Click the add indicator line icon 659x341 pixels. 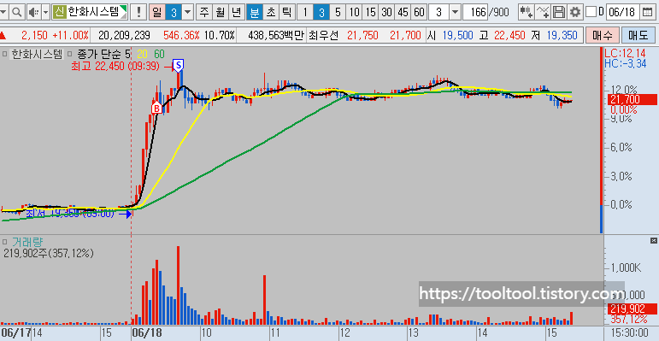tap(543, 13)
